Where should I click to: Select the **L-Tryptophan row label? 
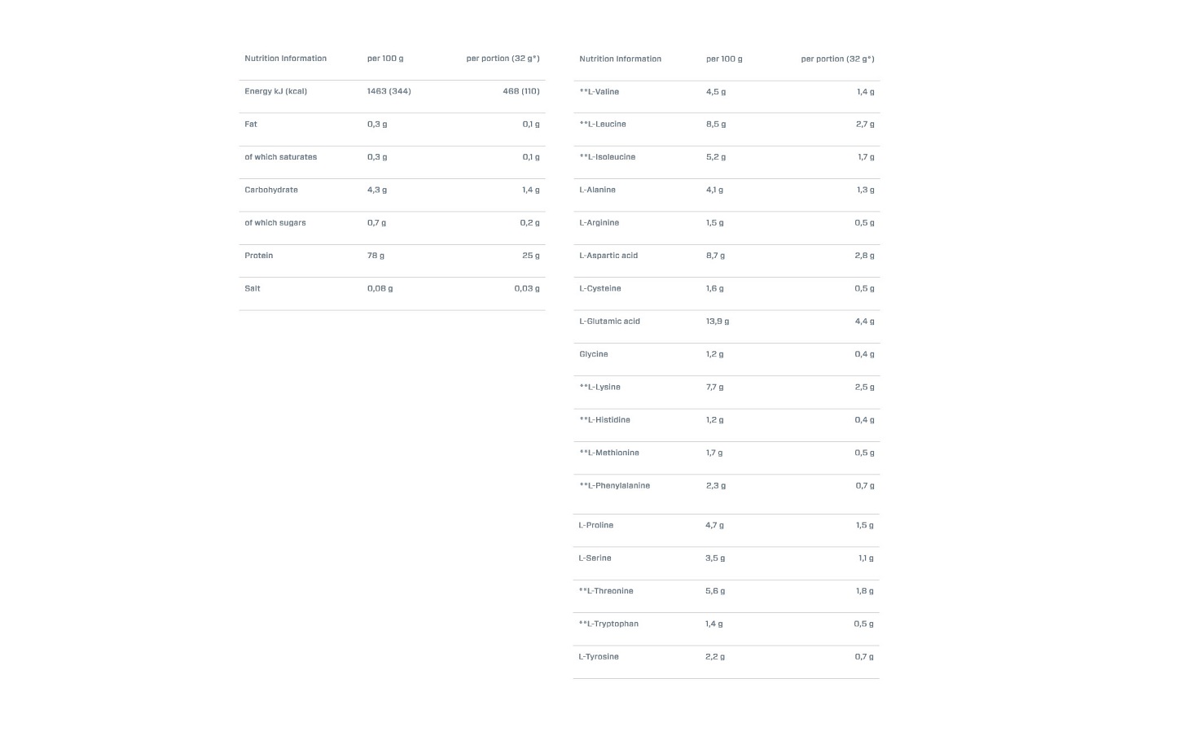click(608, 624)
